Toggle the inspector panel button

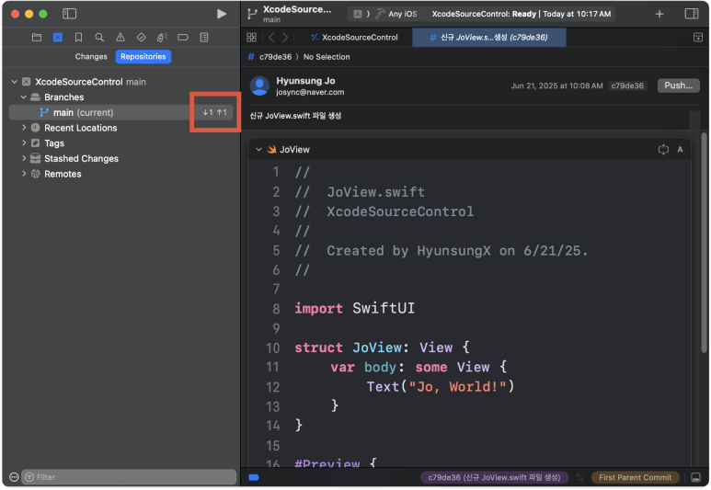tap(692, 14)
